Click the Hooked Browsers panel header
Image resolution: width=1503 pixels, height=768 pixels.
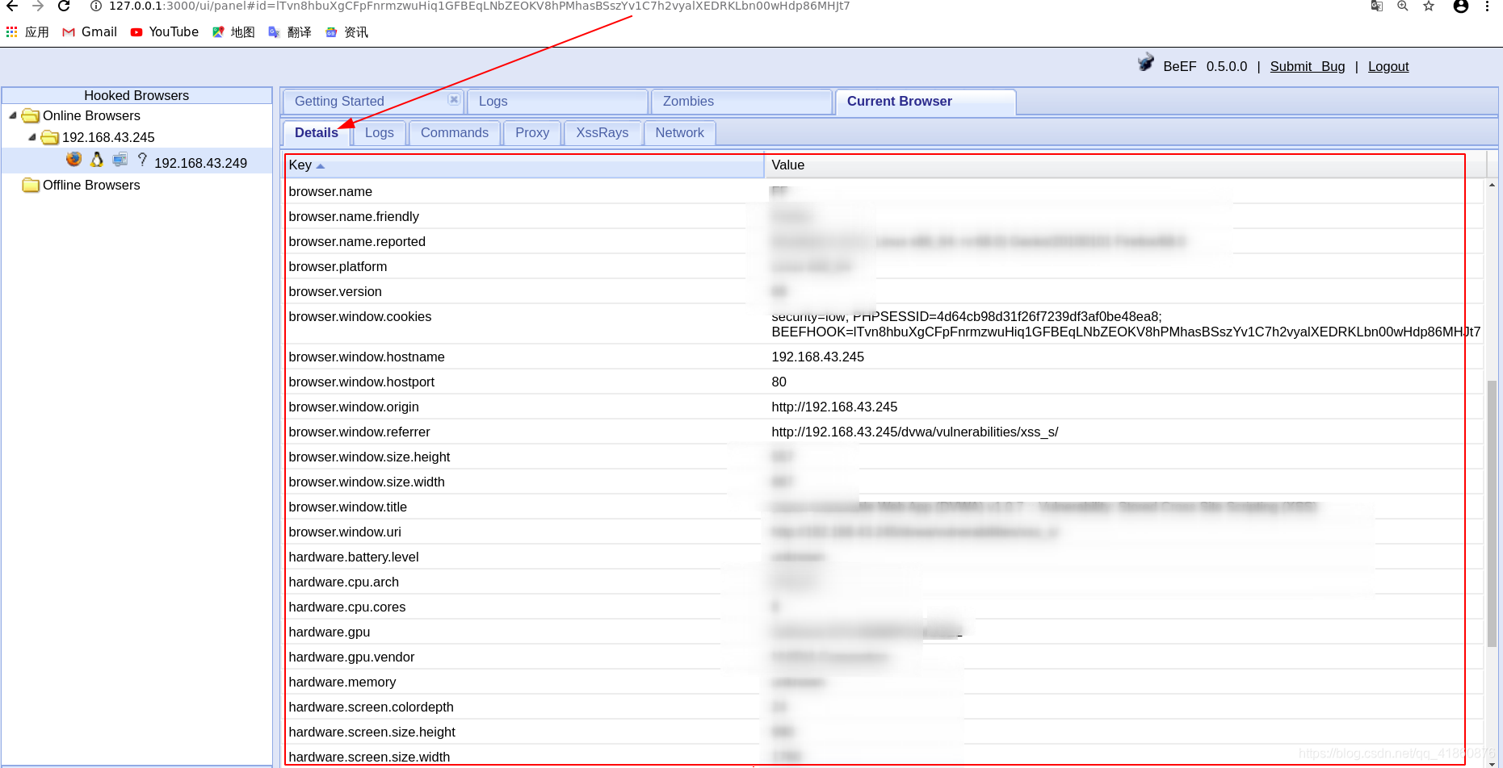pyautogui.click(x=136, y=95)
